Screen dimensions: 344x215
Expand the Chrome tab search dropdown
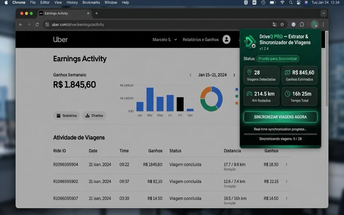(324, 13)
